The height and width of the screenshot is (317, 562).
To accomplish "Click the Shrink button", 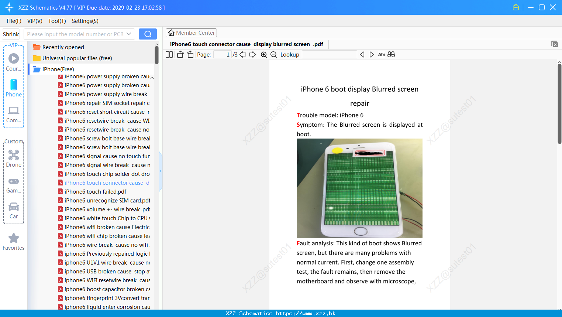I will point(11,34).
